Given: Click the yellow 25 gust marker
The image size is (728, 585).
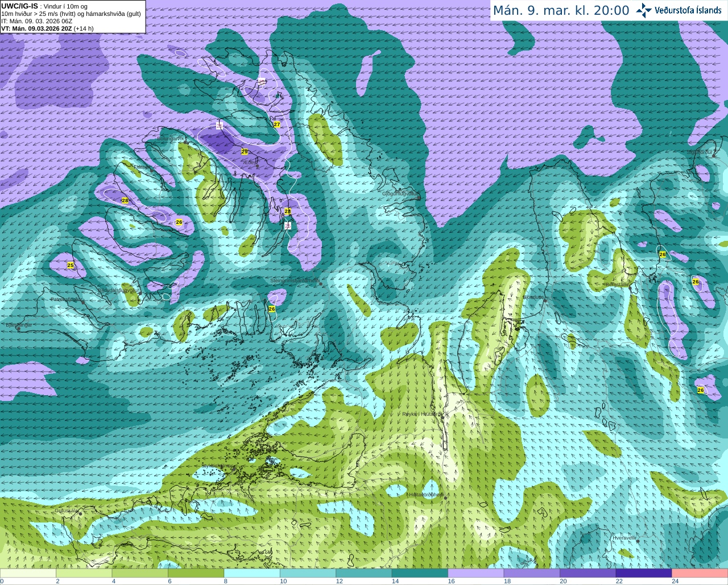Looking at the screenshot, I should pyautogui.click(x=71, y=265).
